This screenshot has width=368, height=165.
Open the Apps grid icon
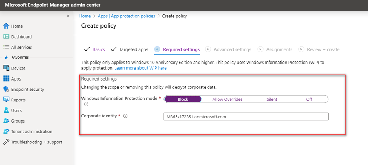pyautogui.click(x=6, y=79)
